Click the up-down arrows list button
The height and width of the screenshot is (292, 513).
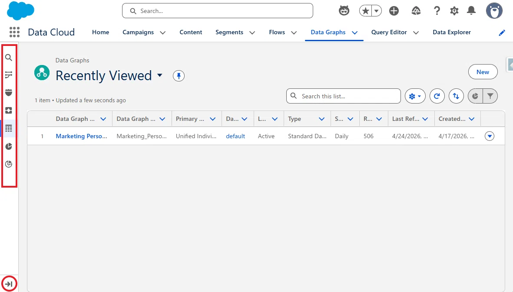pos(456,96)
